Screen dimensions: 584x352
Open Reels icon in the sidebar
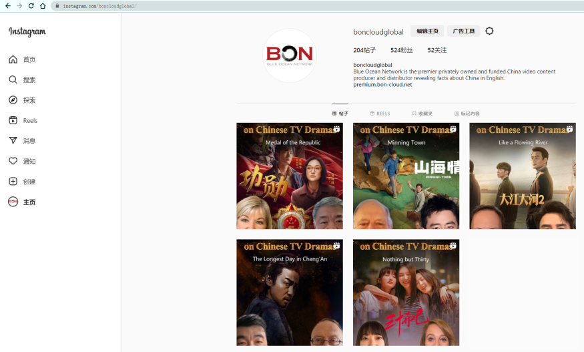click(13, 120)
